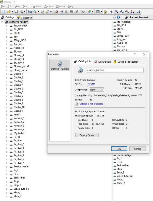
Task: Click the Save catalog floppy icon
Action: (16, 12)
